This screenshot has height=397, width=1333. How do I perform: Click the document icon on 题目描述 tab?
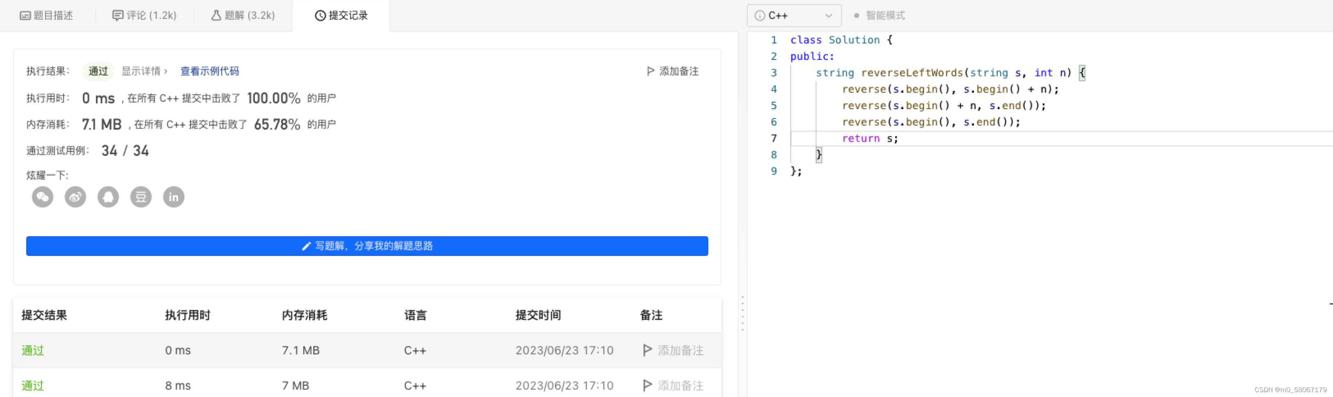click(x=26, y=15)
